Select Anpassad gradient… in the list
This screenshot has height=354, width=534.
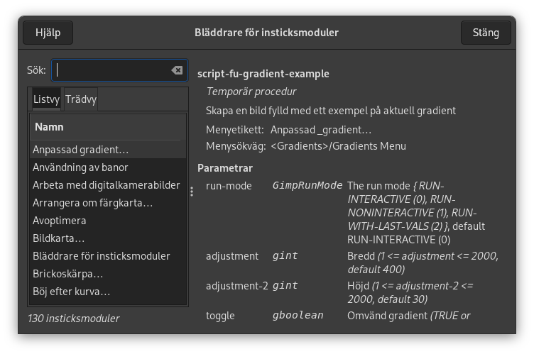(80, 150)
